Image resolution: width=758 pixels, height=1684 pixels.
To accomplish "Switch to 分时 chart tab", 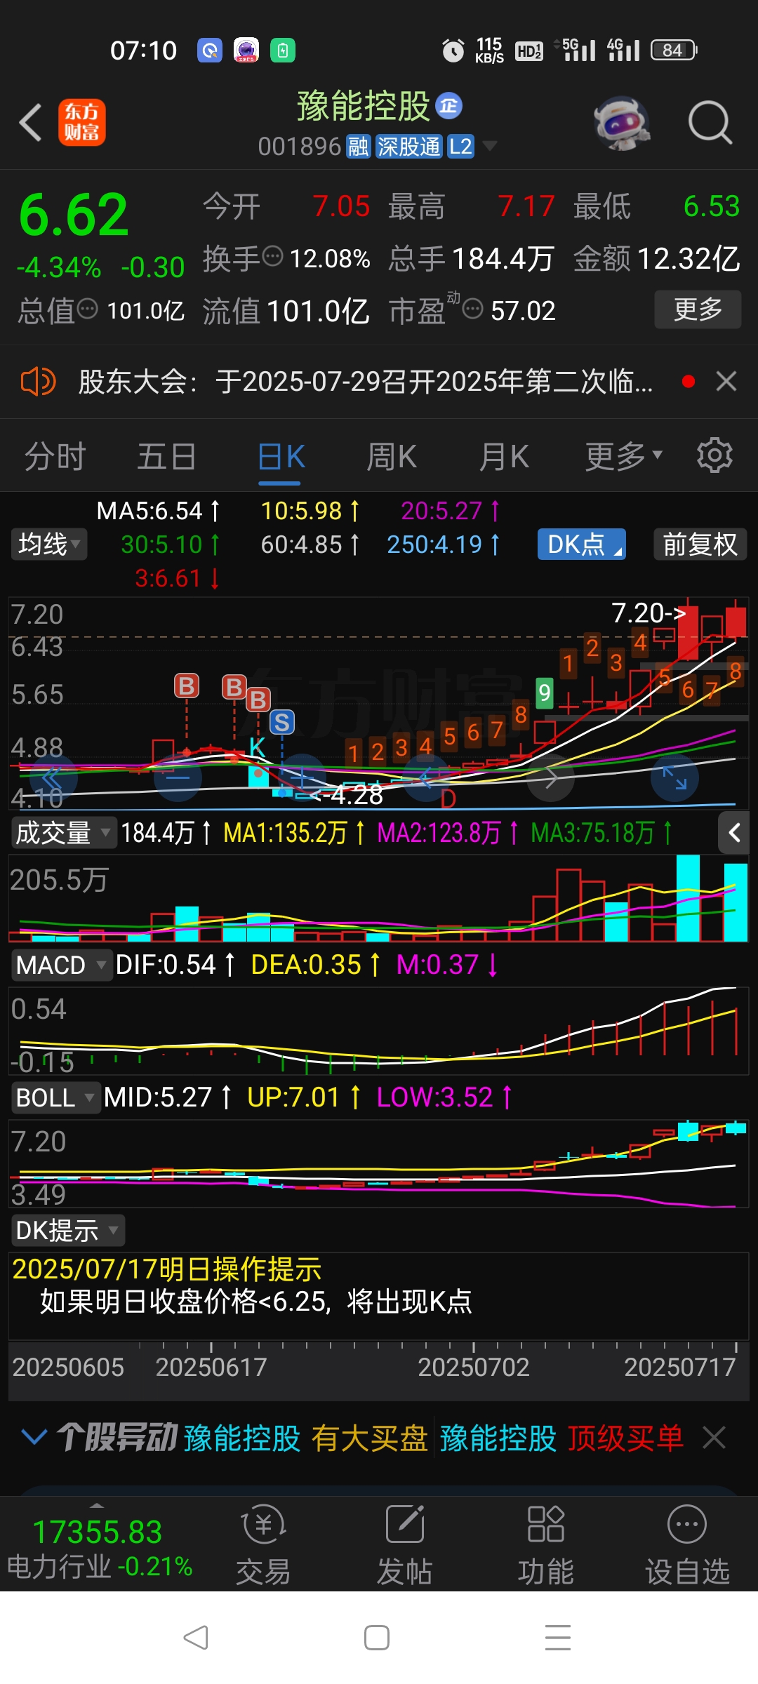I will point(55,457).
